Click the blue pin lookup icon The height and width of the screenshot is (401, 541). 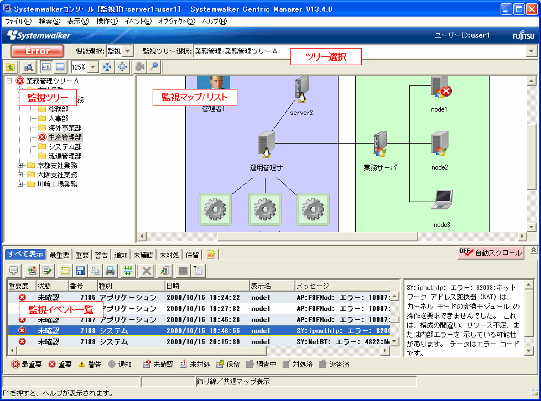point(154,67)
